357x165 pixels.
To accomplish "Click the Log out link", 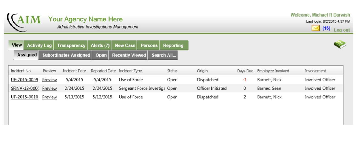I will tap(342, 30).
